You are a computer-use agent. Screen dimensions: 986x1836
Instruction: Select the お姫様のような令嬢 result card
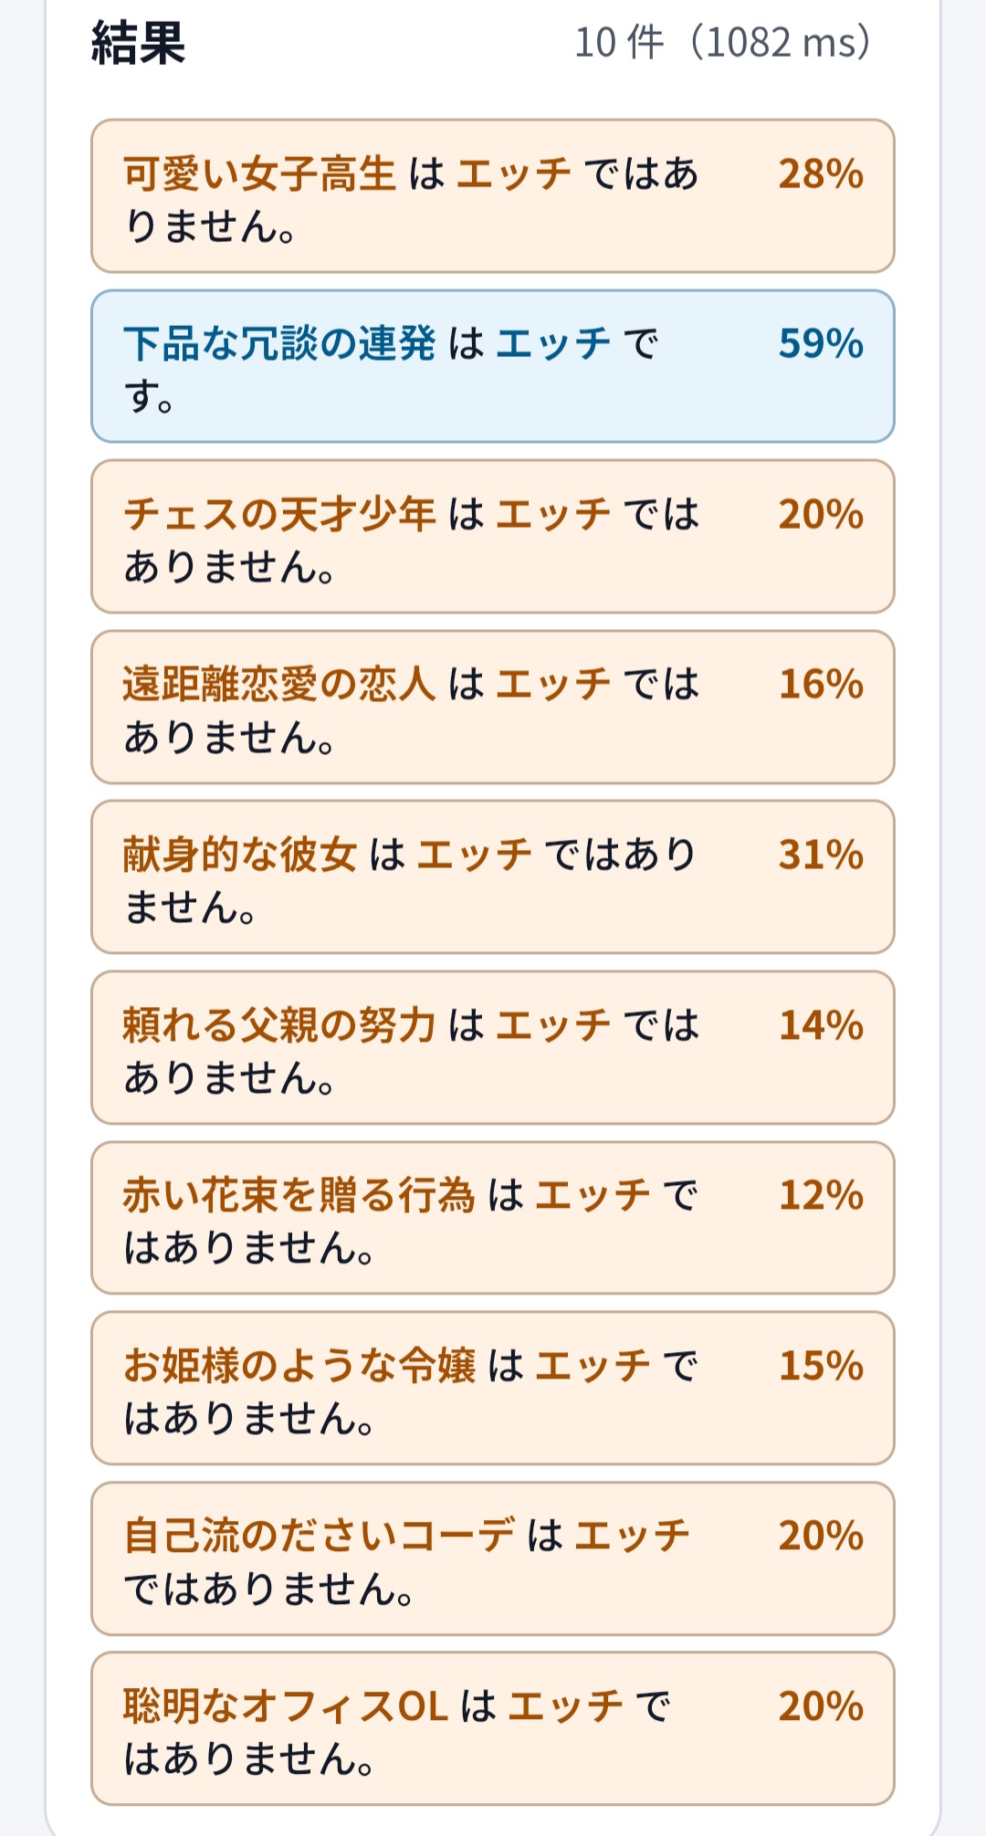[493, 1389]
